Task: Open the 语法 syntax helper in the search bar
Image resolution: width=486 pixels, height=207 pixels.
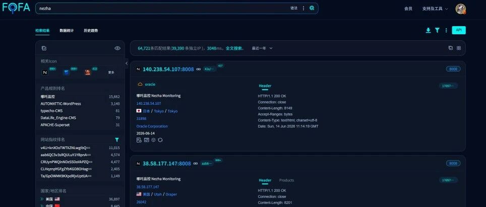Action: point(294,9)
